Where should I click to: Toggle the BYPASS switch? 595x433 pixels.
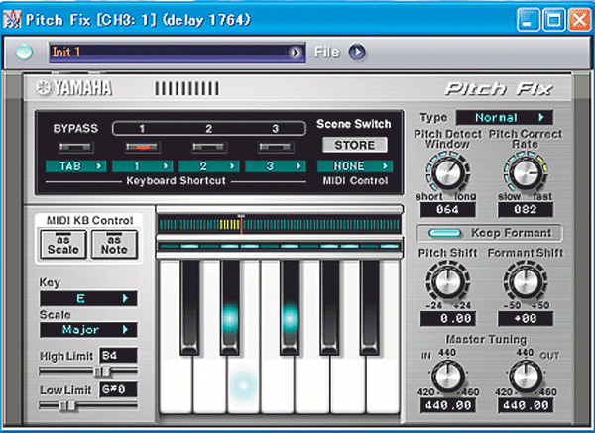tap(76, 147)
